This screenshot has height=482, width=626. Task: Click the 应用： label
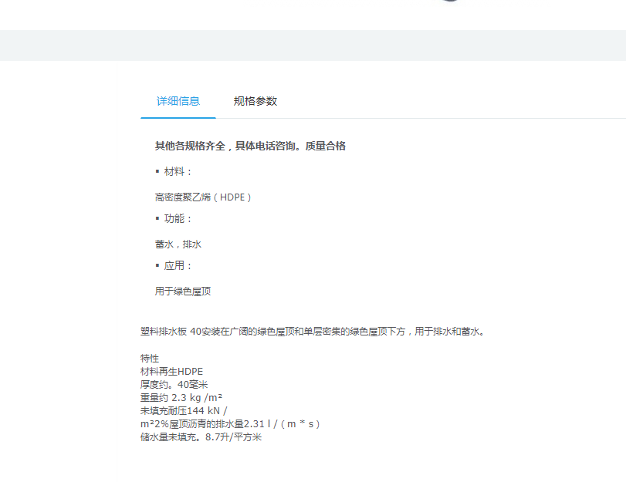[x=178, y=265]
